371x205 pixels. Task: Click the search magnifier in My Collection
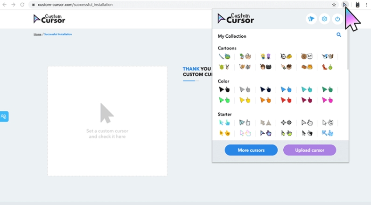pyautogui.click(x=339, y=35)
